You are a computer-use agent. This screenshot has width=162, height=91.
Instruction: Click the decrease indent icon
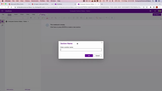[73, 18]
